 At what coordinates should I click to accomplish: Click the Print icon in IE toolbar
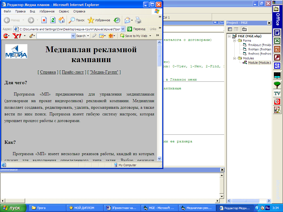[138, 20]
